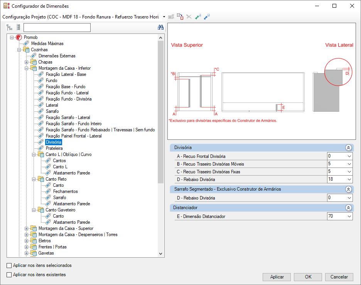Click the gray delete configuration X icon

click(189, 17)
